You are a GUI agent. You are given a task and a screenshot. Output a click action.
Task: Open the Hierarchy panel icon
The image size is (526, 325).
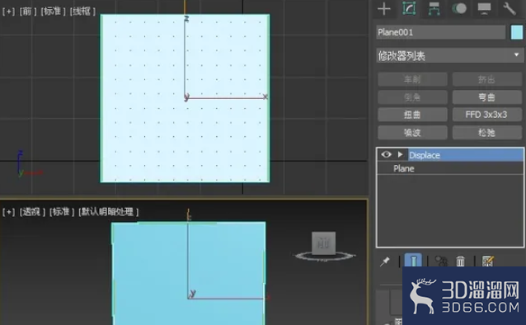click(434, 9)
